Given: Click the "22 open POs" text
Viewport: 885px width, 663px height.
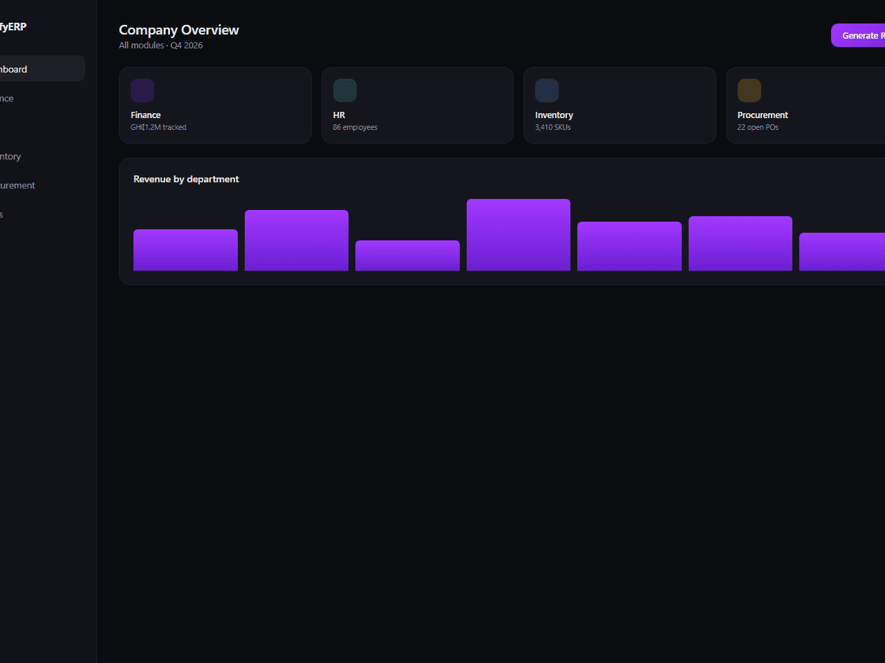Looking at the screenshot, I should [x=758, y=127].
